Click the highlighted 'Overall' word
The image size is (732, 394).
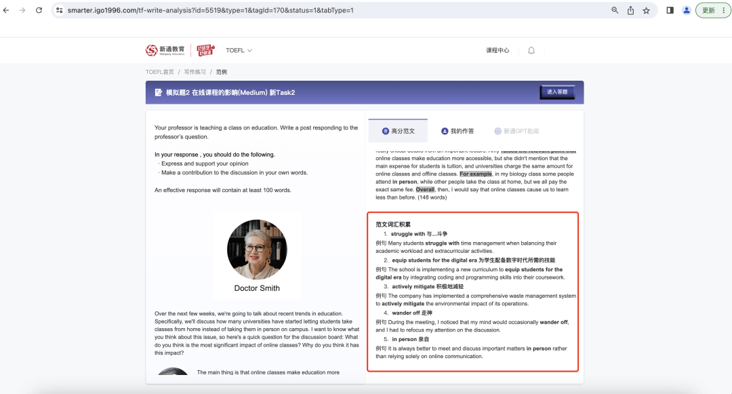pyautogui.click(x=425, y=189)
